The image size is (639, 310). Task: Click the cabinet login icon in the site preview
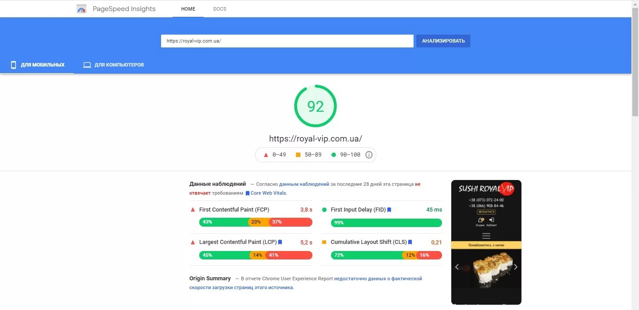pos(491,220)
